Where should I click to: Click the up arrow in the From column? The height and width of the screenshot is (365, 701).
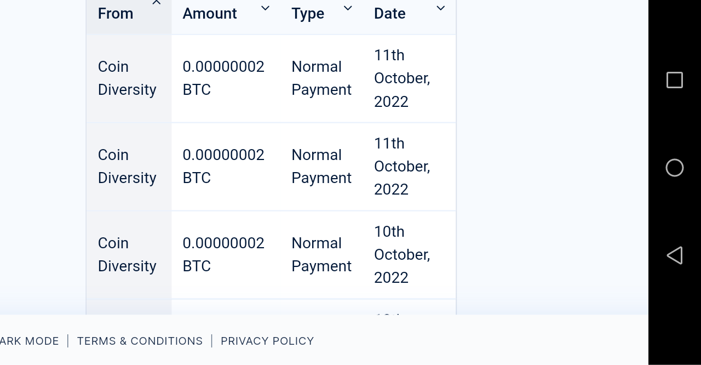pyautogui.click(x=156, y=3)
